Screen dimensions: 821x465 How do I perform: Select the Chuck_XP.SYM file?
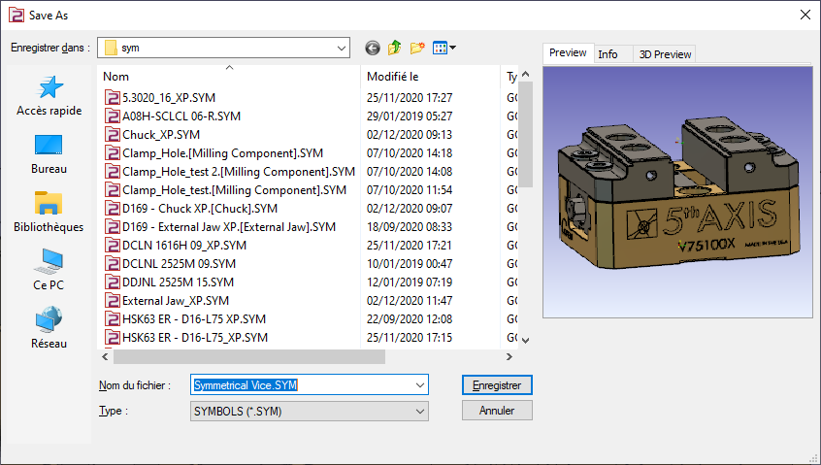160,134
